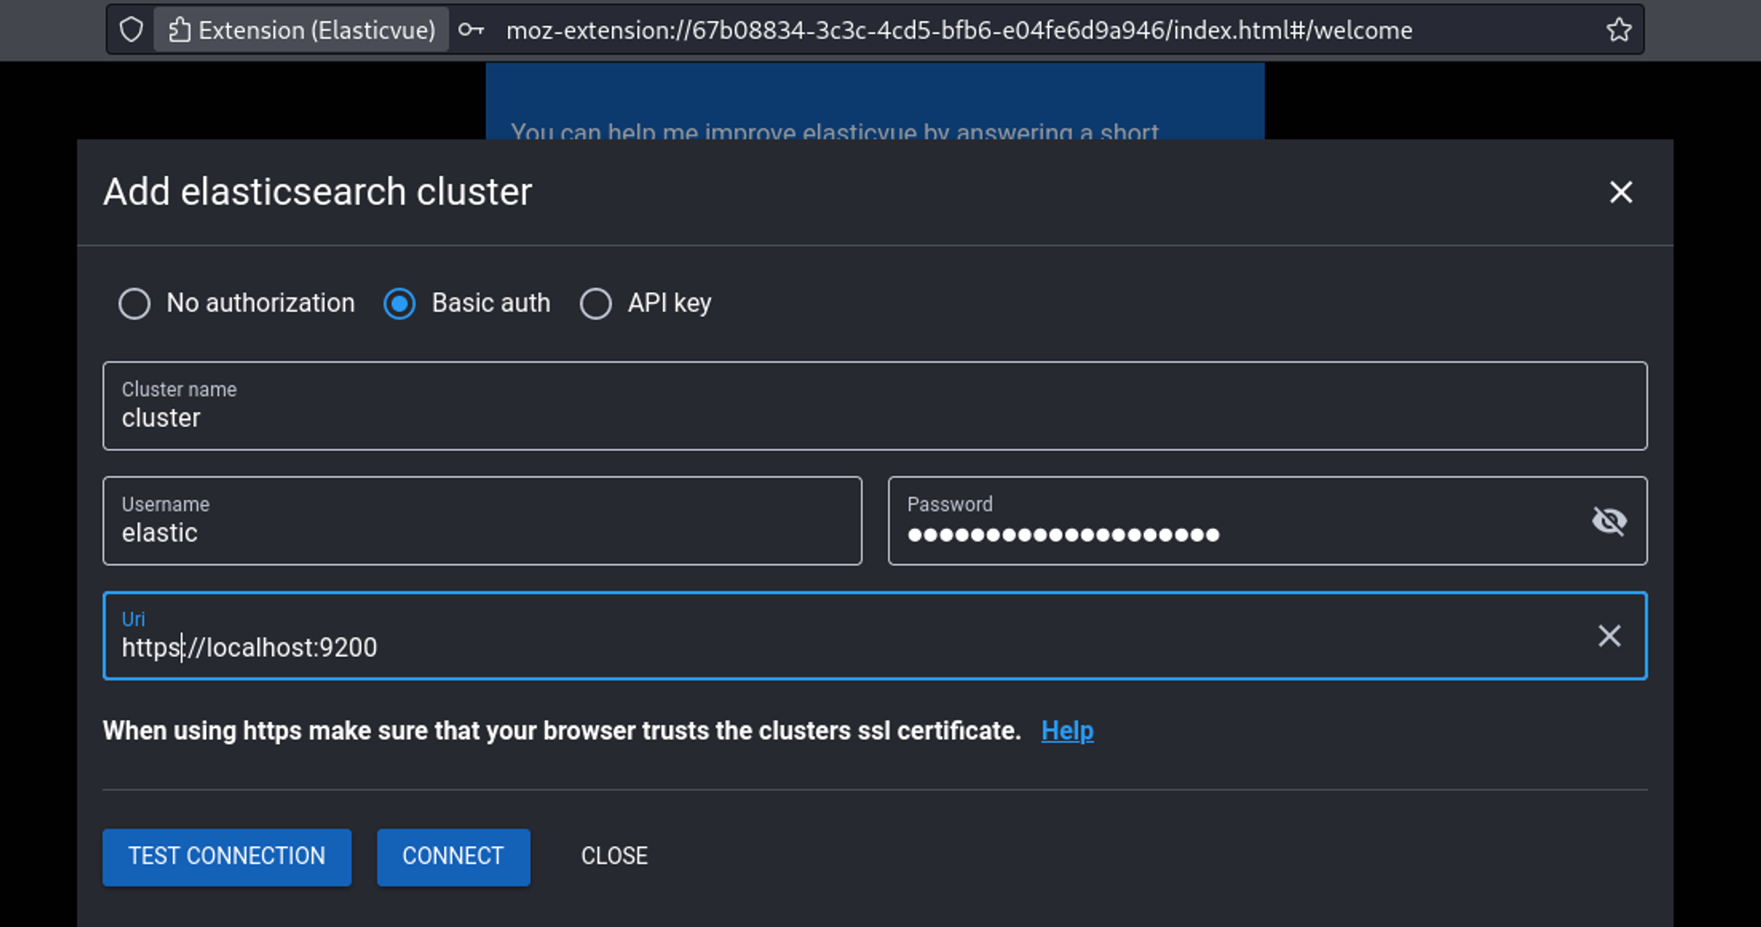Viewport: 1761px width, 927px height.
Task: Click the saved-password key icon in address bar
Action: click(x=472, y=30)
